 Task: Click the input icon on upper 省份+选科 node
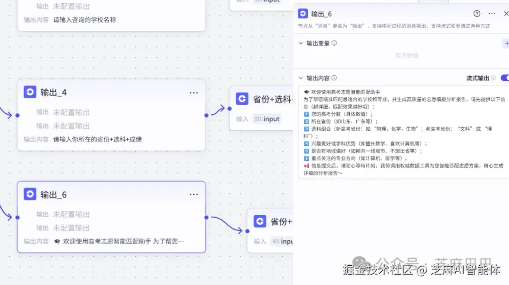click(x=242, y=99)
